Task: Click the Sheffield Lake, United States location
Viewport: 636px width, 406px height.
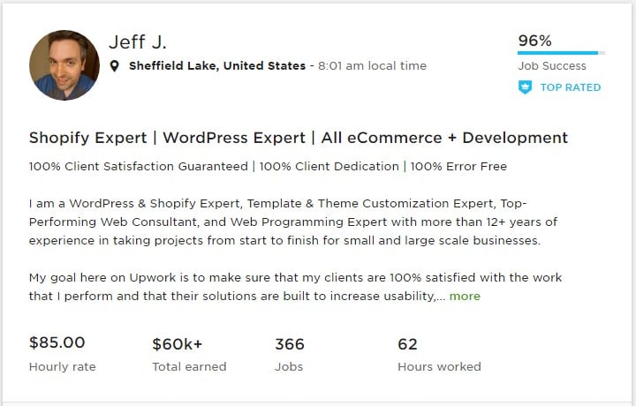Action: [x=217, y=66]
